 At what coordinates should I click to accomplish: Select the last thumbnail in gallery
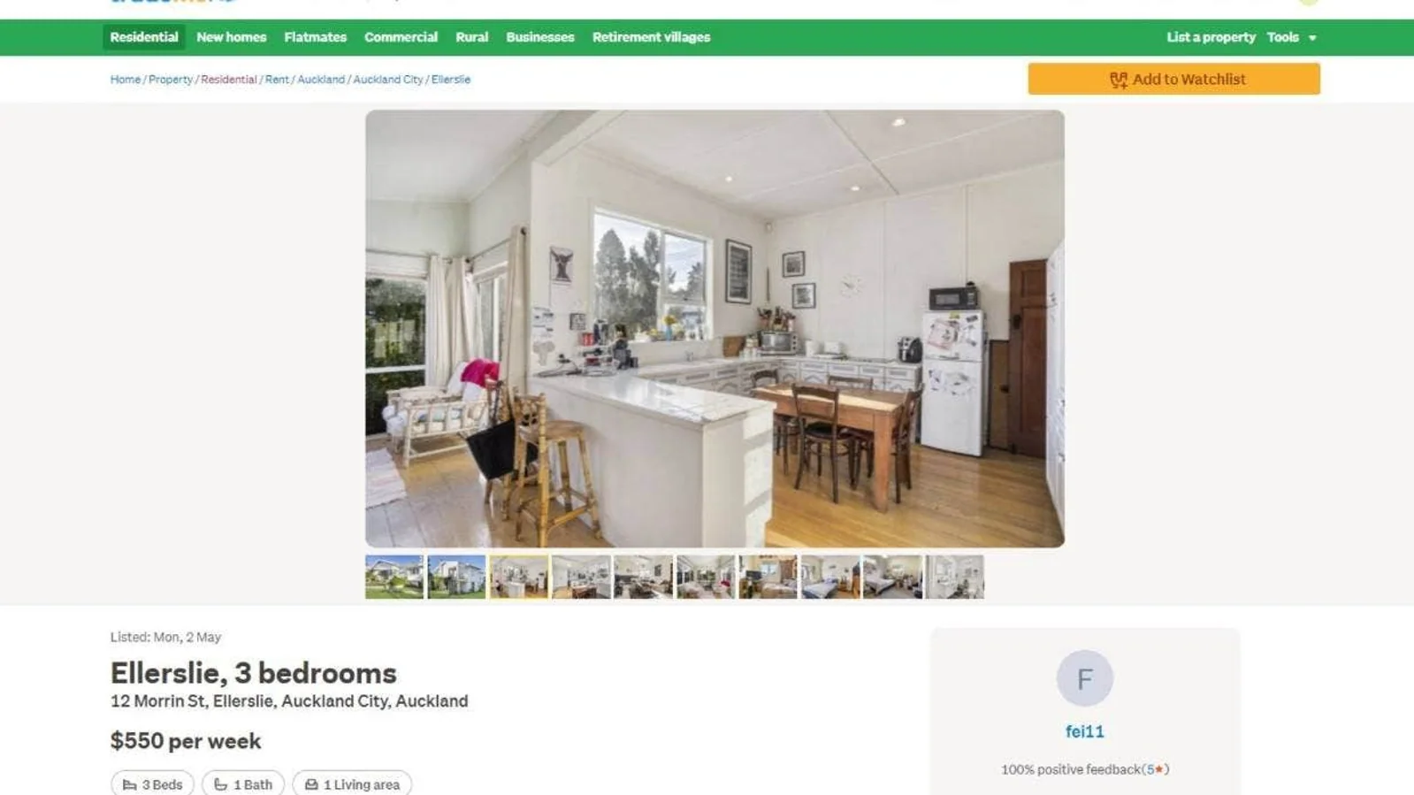tap(954, 577)
